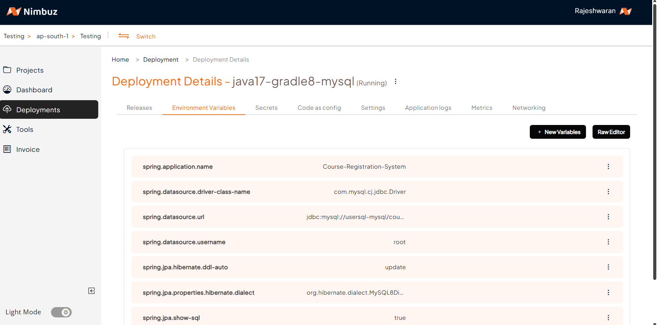This screenshot has width=657, height=325.
Task: Collapse the sidebar with arrow icon
Action: click(91, 291)
